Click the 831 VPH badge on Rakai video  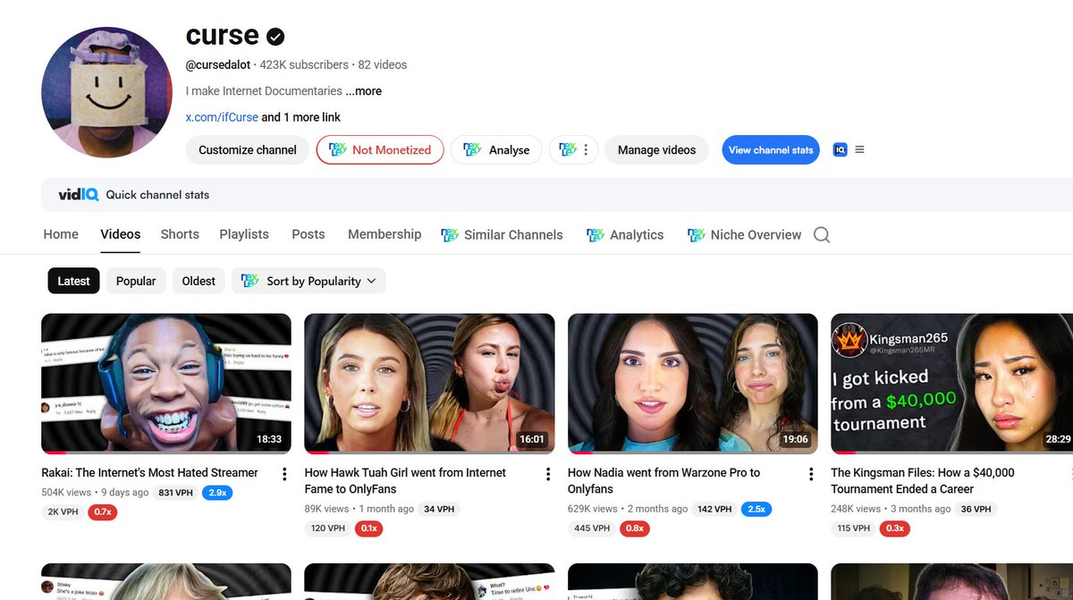coord(176,493)
